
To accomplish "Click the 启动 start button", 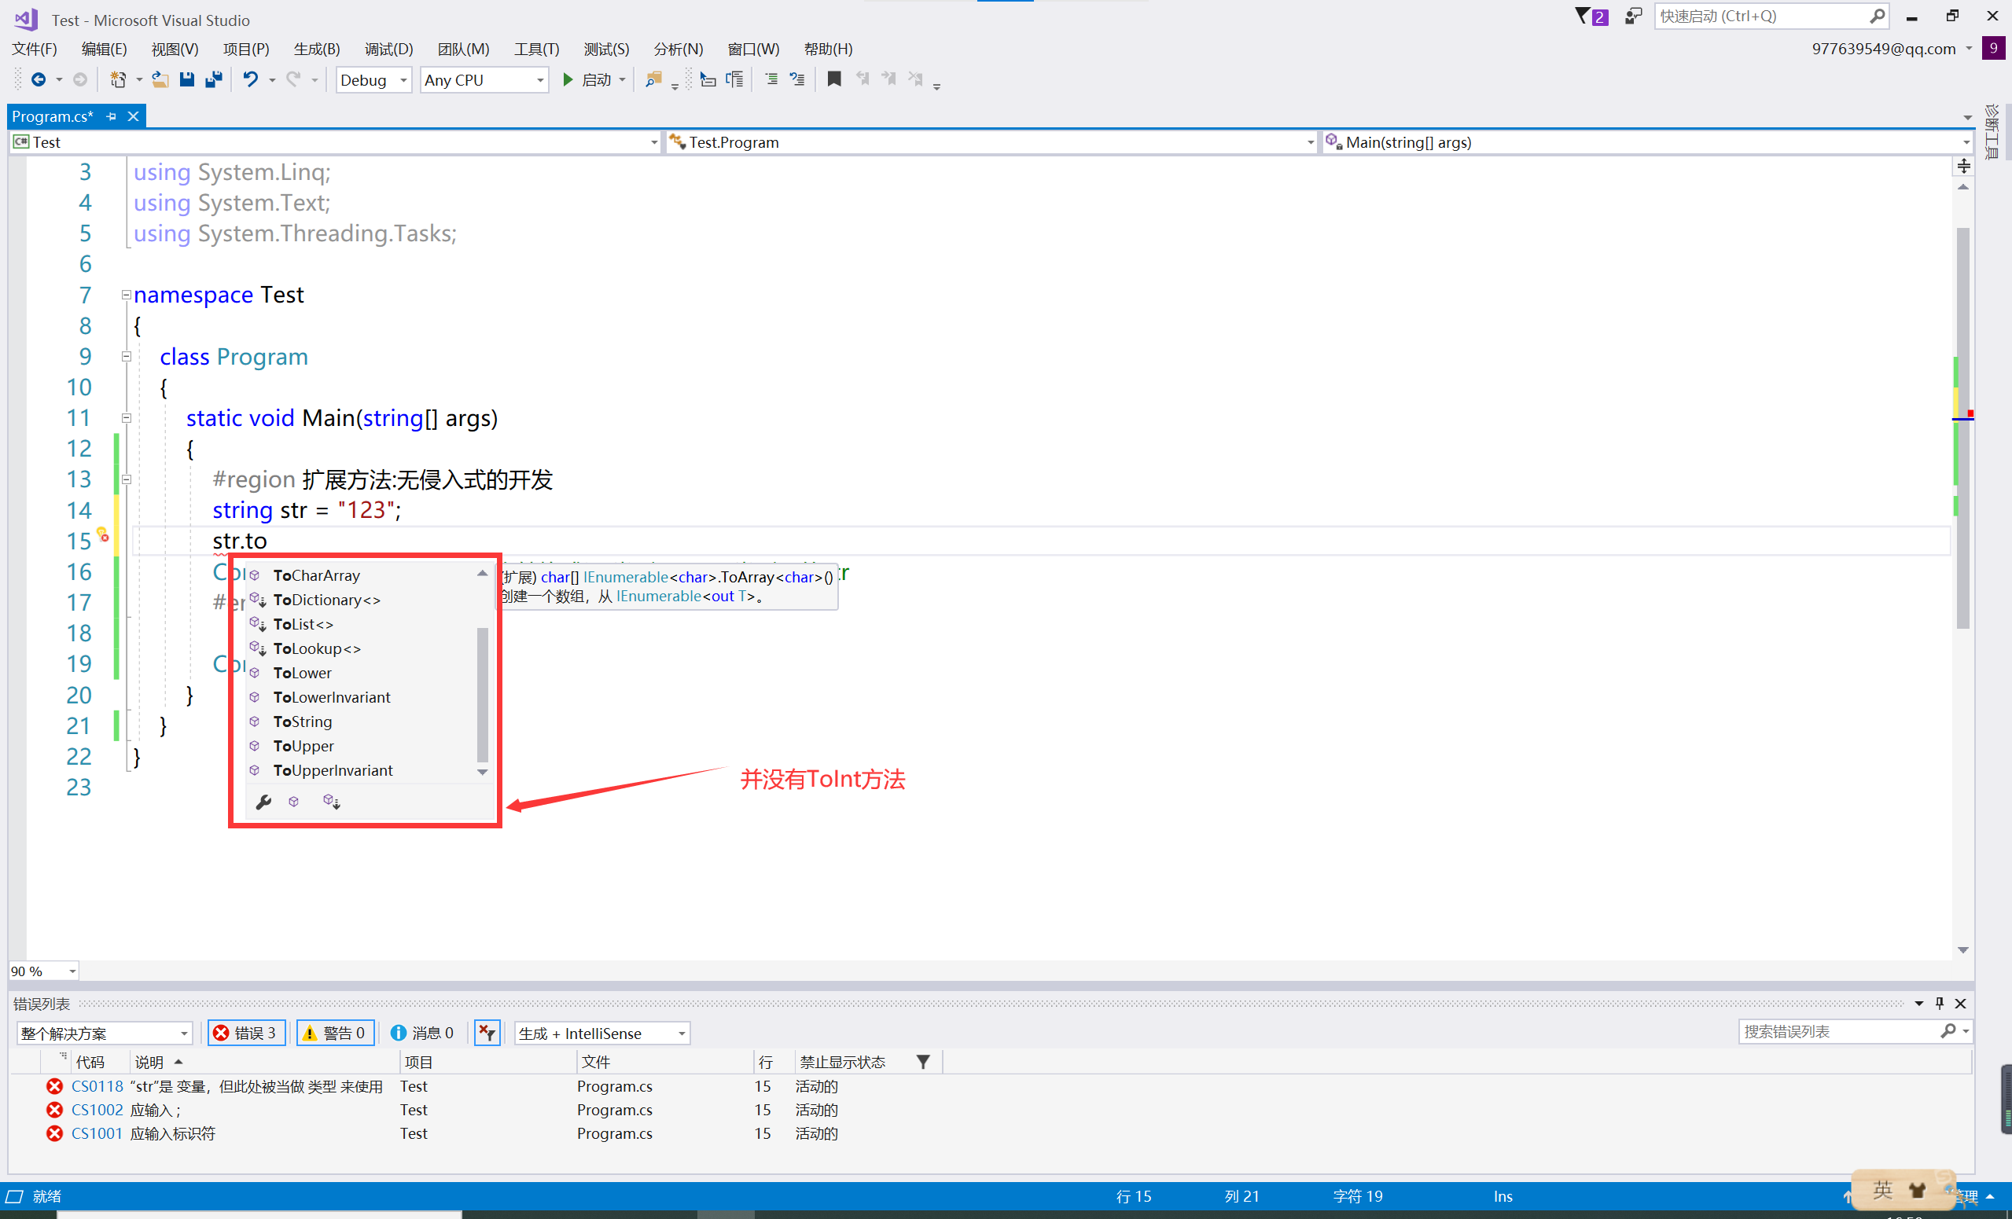I will [x=588, y=79].
